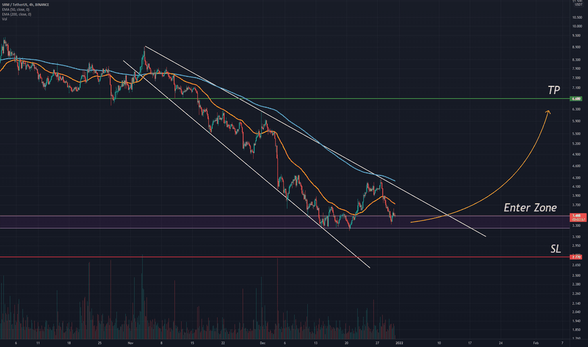This screenshot has height=347, width=588.
Task: Select the Enter Zone text annotation
Action: [x=530, y=208]
